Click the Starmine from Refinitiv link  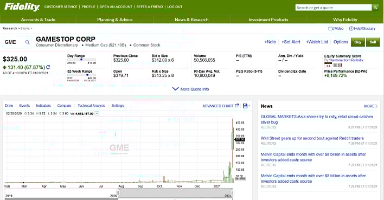pos(346,60)
